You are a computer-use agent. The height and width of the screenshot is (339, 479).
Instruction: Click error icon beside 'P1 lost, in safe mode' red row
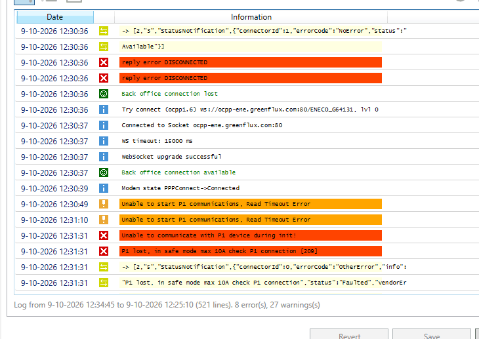pyautogui.click(x=104, y=251)
